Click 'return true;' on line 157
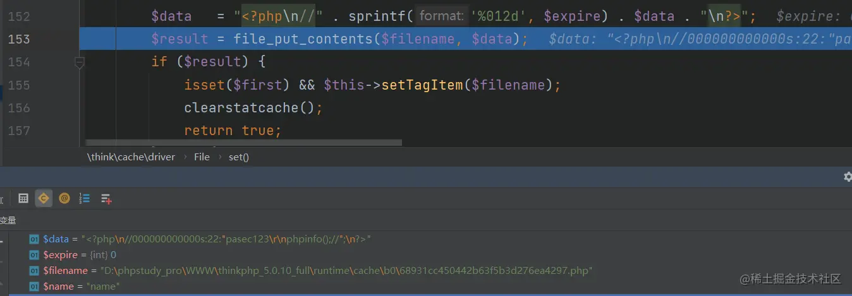Image resolution: width=852 pixels, height=296 pixels. pyautogui.click(x=233, y=130)
